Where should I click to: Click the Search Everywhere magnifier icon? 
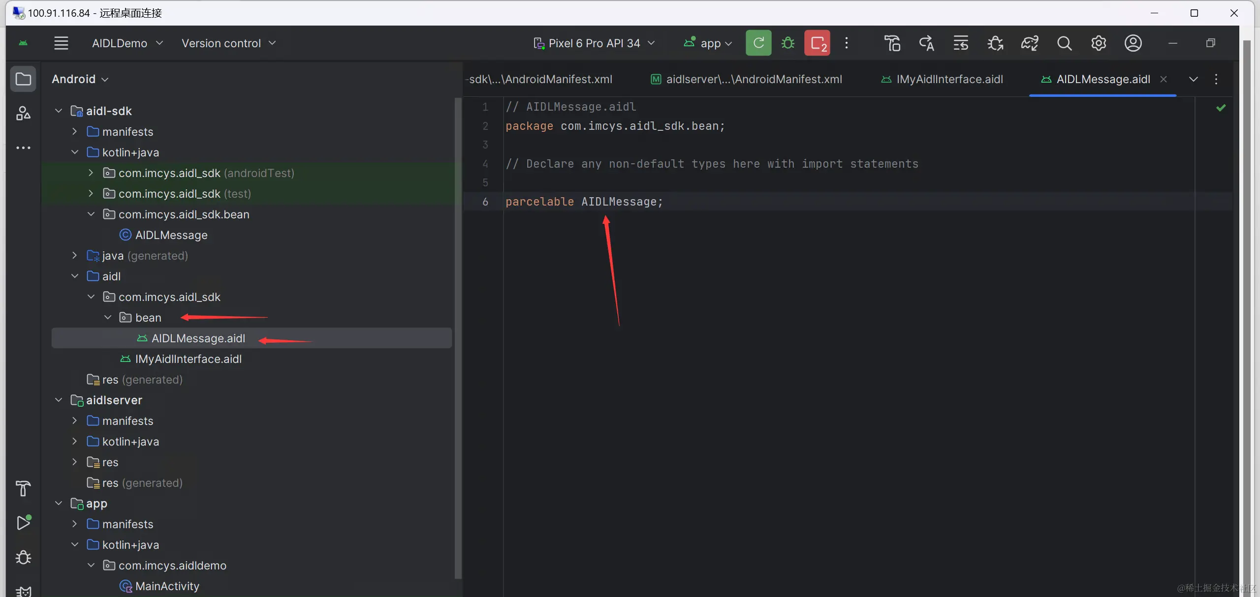tap(1064, 43)
